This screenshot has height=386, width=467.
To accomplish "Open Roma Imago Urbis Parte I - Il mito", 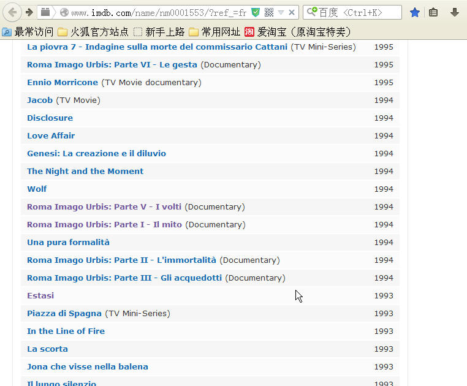I will coord(105,225).
